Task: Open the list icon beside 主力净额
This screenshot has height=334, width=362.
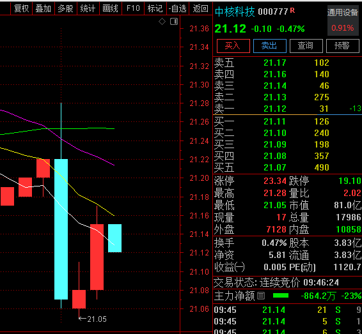Action: pos(261,296)
